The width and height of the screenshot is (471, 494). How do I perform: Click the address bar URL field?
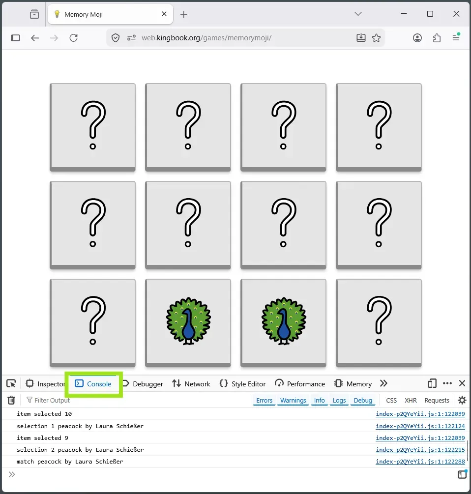coord(246,38)
